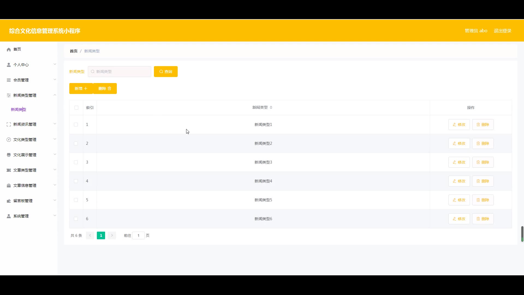Toggle the select-all checkbox in the table header

(x=76, y=108)
